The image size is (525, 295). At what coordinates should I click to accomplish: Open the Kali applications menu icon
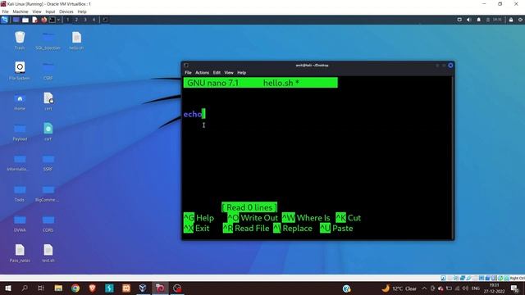5,20
